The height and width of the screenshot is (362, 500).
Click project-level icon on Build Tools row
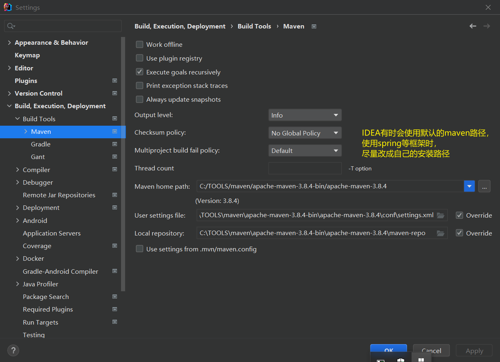point(115,119)
